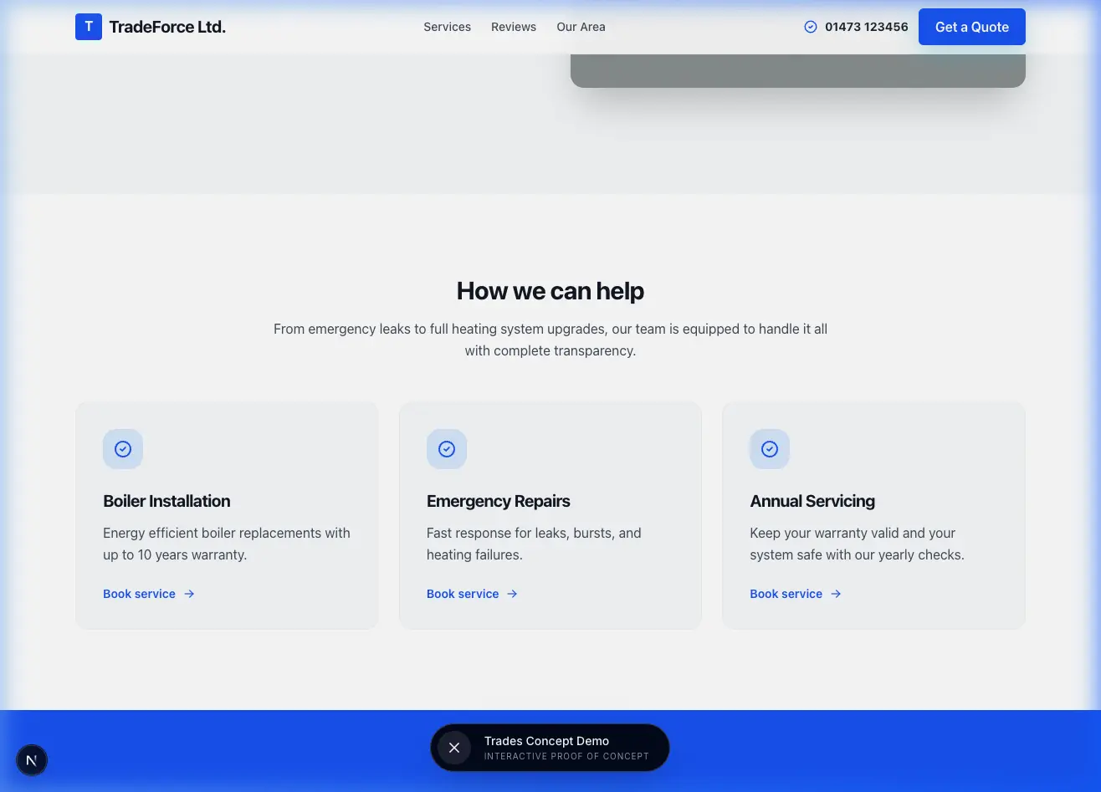Image resolution: width=1101 pixels, height=792 pixels.
Task: Click the TradeForce Ltd. brand name
Action: coord(167,26)
